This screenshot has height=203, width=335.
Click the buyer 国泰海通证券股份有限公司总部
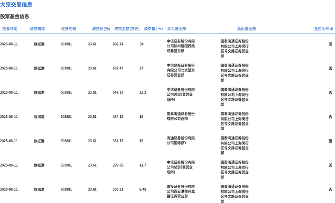point(181,116)
